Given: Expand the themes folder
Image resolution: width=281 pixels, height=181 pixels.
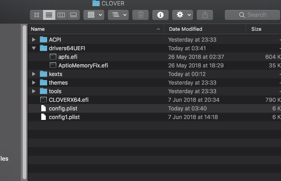Looking at the screenshot, I should click(x=34, y=82).
